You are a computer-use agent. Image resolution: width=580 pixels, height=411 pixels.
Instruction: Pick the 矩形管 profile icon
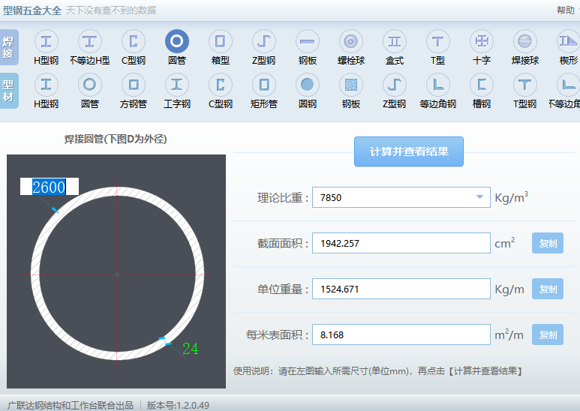click(x=264, y=85)
